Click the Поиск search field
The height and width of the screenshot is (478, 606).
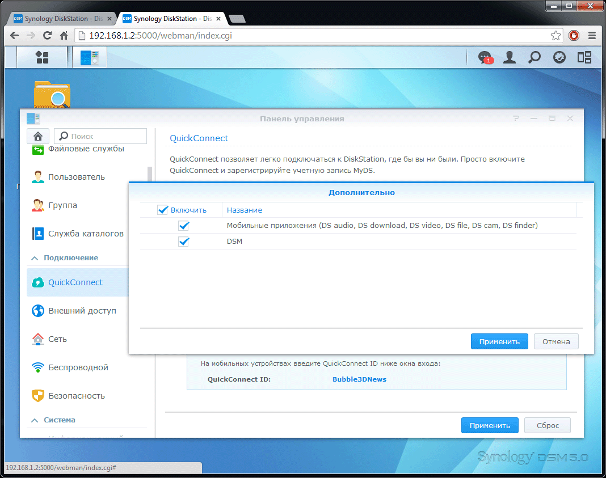pos(100,136)
